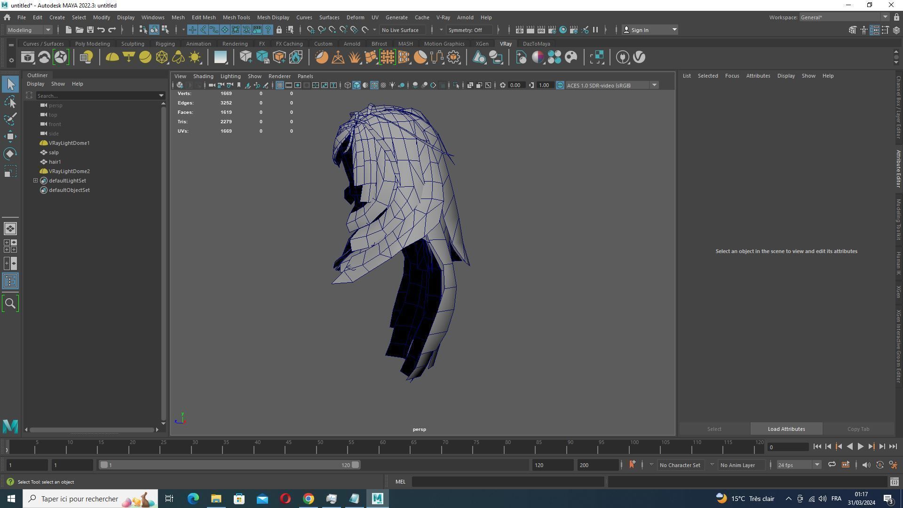Go to start of playback range
The width and height of the screenshot is (903, 508).
(817, 447)
